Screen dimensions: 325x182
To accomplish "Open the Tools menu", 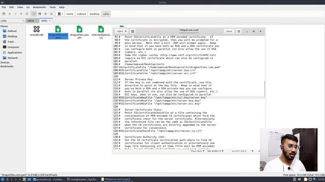I will click(x=52, y=7).
